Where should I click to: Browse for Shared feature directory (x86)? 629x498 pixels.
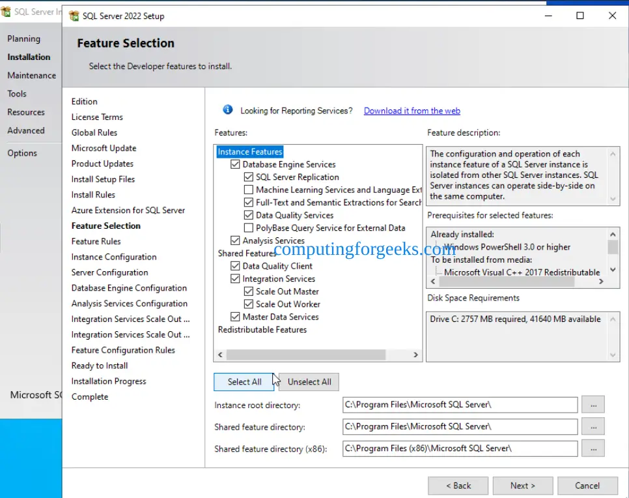pos(593,448)
